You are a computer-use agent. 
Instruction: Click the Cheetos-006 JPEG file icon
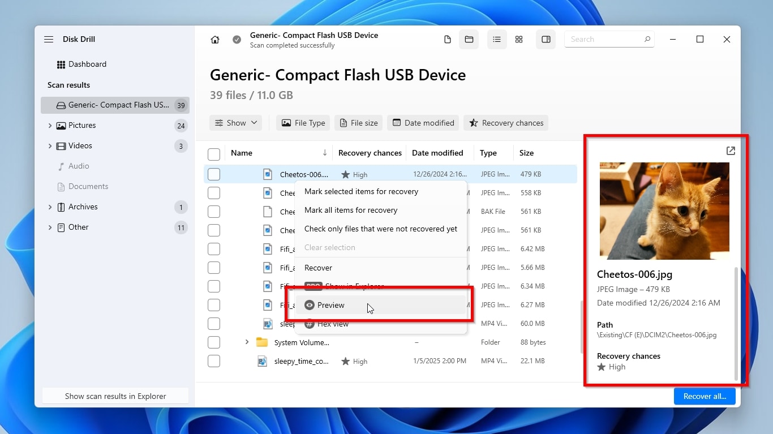(x=268, y=174)
